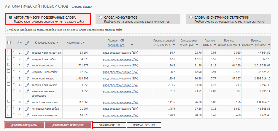Expand row 1 arrow menu next to checkbox
The width and height of the screenshot is (278, 131).
tap(14, 52)
